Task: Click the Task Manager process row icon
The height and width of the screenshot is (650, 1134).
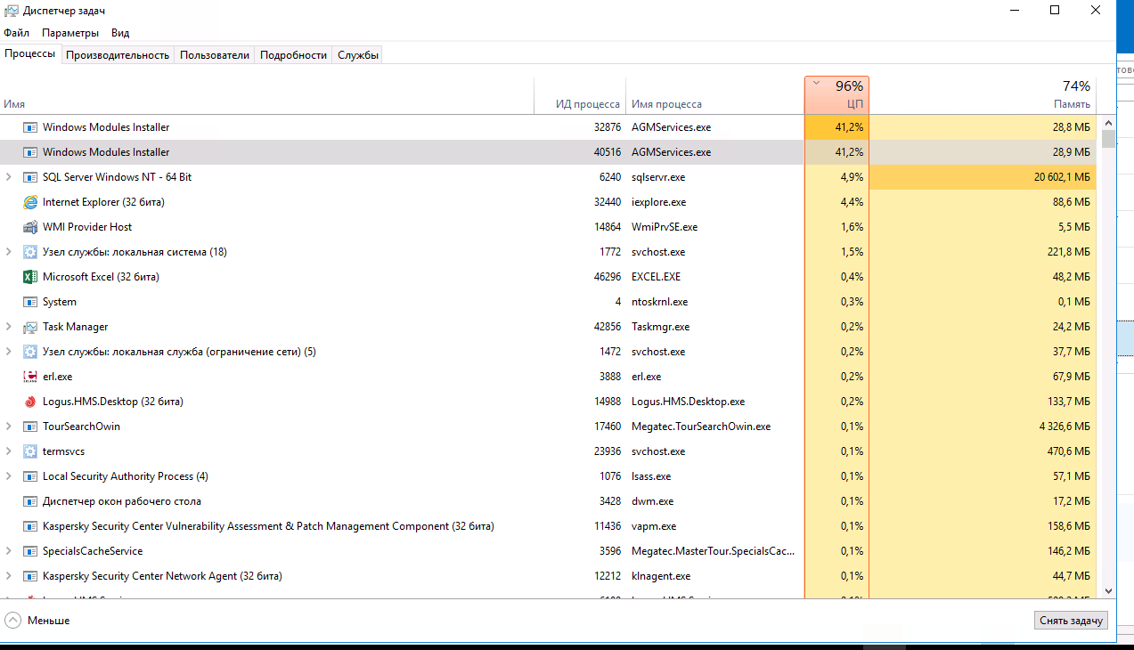Action: pos(30,327)
